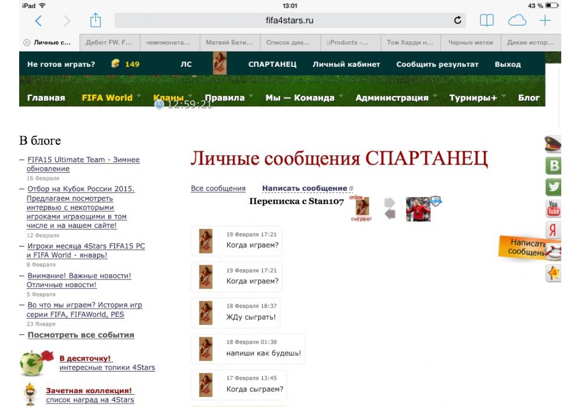The height and width of the screenshot is (407, 581).
Task: Tap the fifa4stars.ru address bar
Action: (x=289, y=21)
